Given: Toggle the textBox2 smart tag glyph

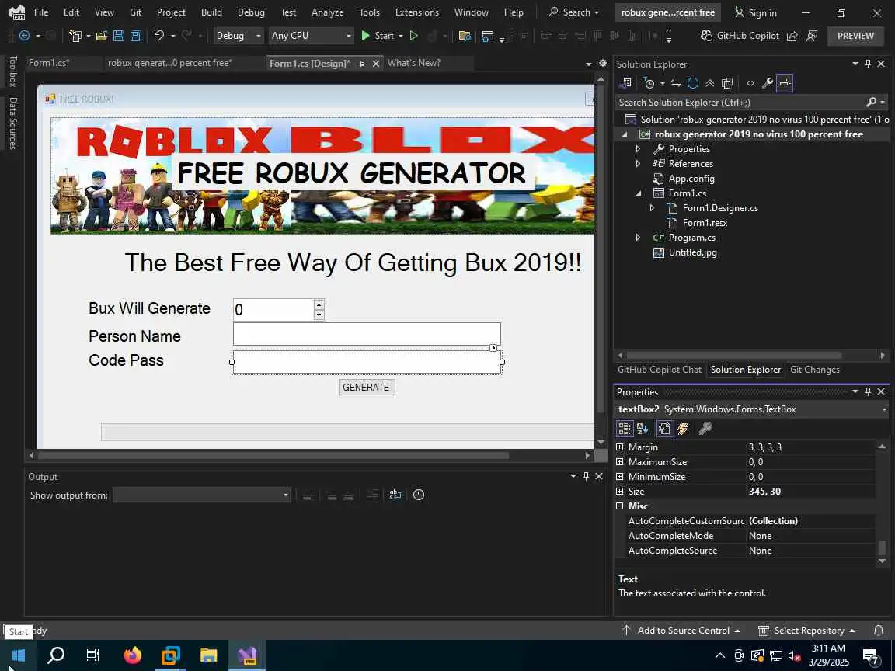Looking at the screenshot, I should click(494, 347).
